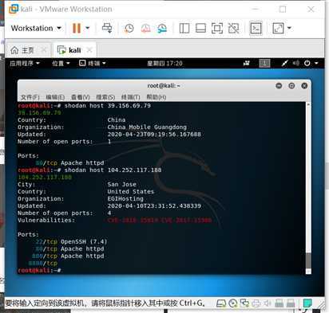Open the 查看(V) menu in terminal
This screenshot has width=329, height=313.
pos(80,97)
